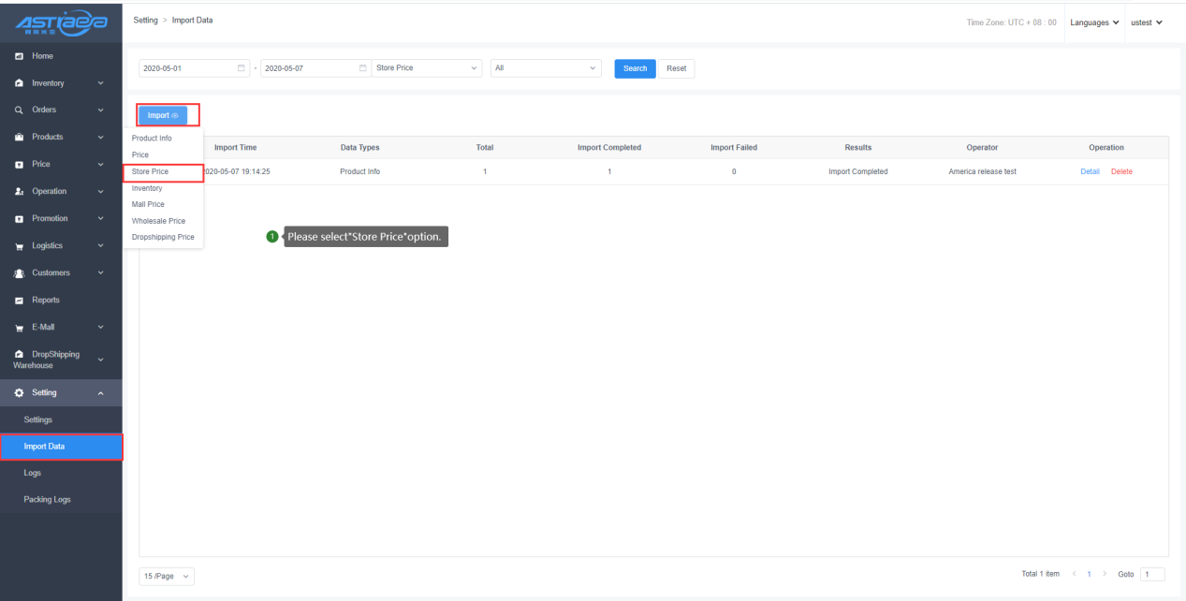Click calendar icon in start date field
The height and width of the screenshot is (601, 1186).
pos(242,68)
